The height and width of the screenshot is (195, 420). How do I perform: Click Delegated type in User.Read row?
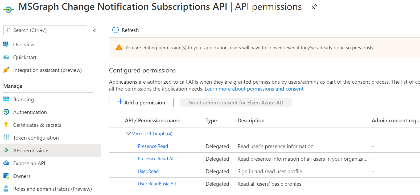coord(217,171)
